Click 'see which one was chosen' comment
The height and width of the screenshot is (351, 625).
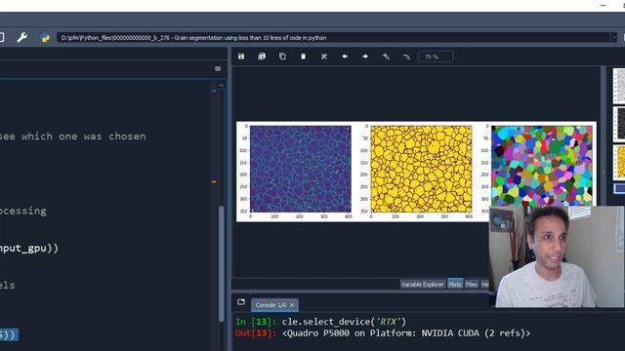coord(73,136)
